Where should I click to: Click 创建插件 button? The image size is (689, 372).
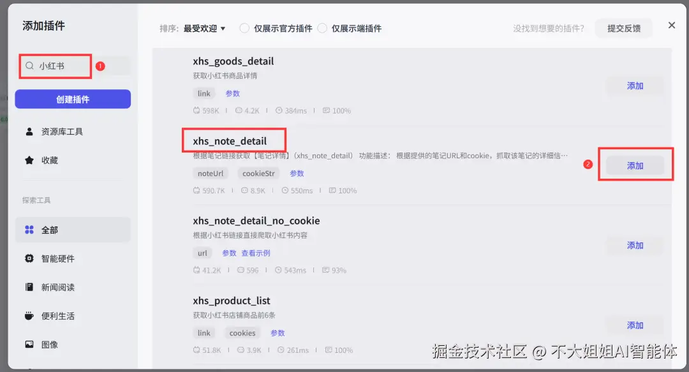coord(73,99)
